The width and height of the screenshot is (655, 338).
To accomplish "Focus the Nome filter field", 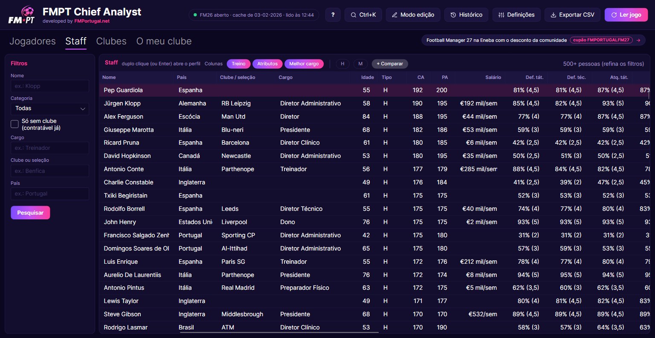I will click(x=50, y=86).
